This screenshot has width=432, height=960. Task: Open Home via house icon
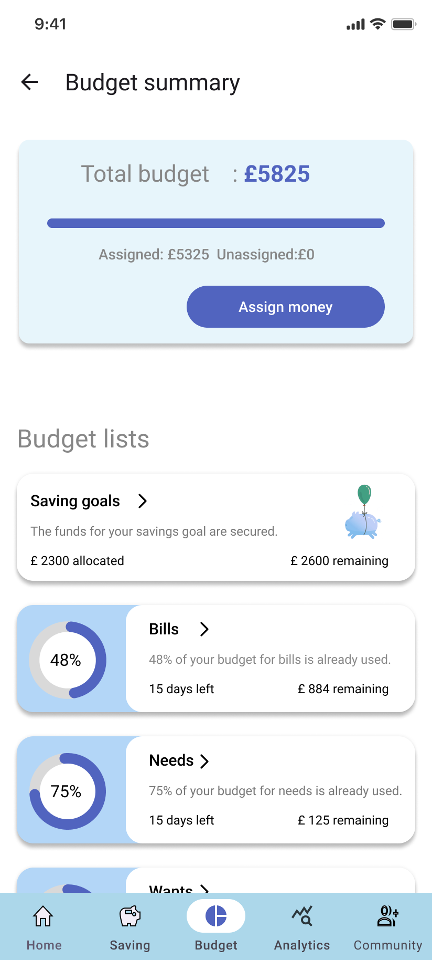[43, 916]
